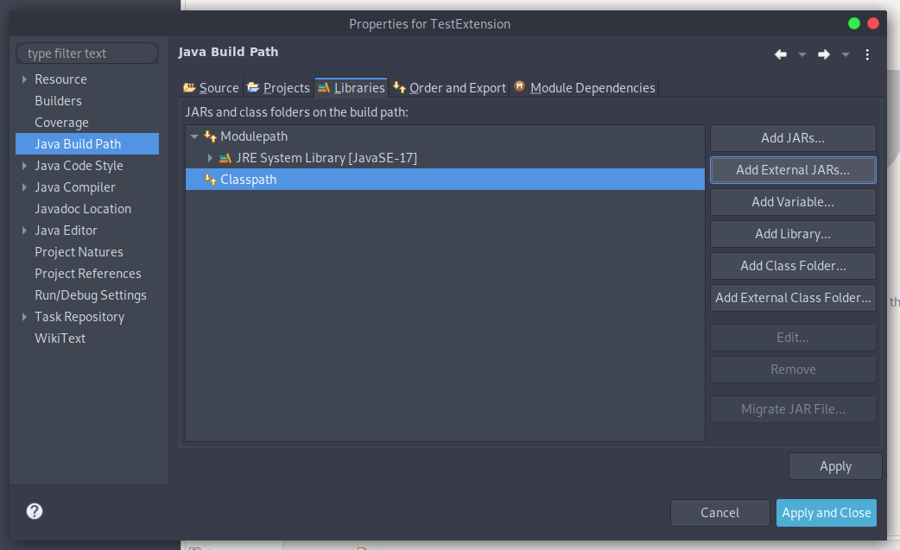The width and height of the screenshot is (900, 550).
Task: Click the Add Library... button
Action: [793, 234]
